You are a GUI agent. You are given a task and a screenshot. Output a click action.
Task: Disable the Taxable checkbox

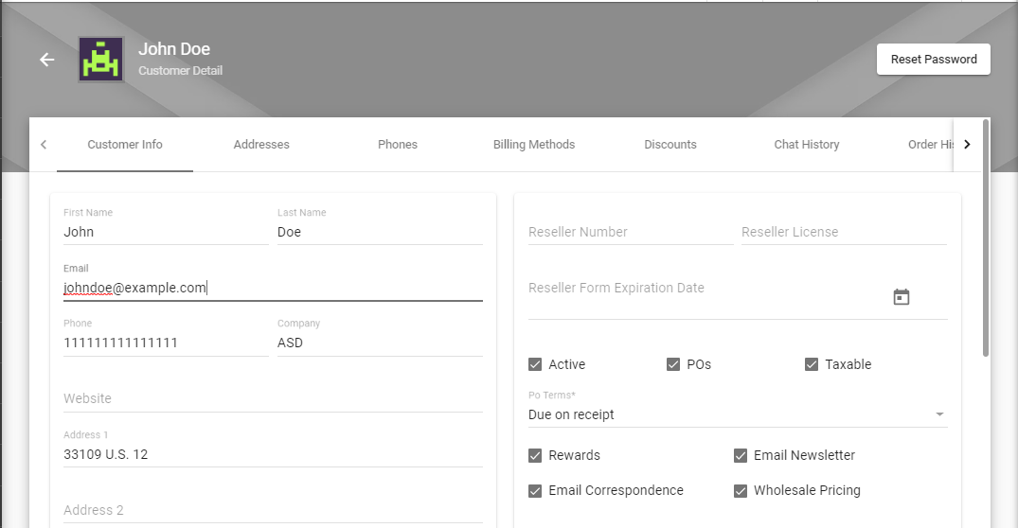point(812,364)
